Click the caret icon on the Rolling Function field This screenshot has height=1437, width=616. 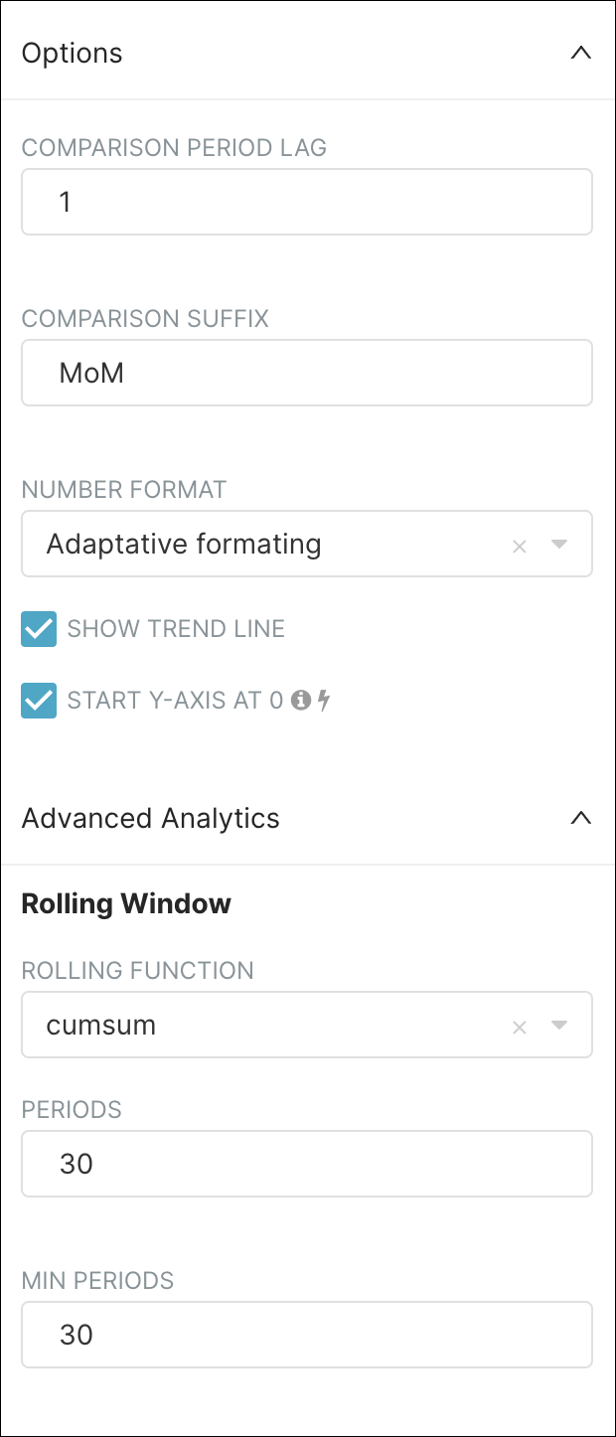point(559,1025)
